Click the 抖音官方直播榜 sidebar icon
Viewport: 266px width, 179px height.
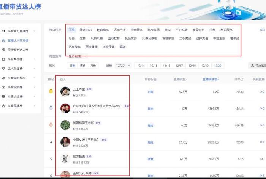coord(3,31)
